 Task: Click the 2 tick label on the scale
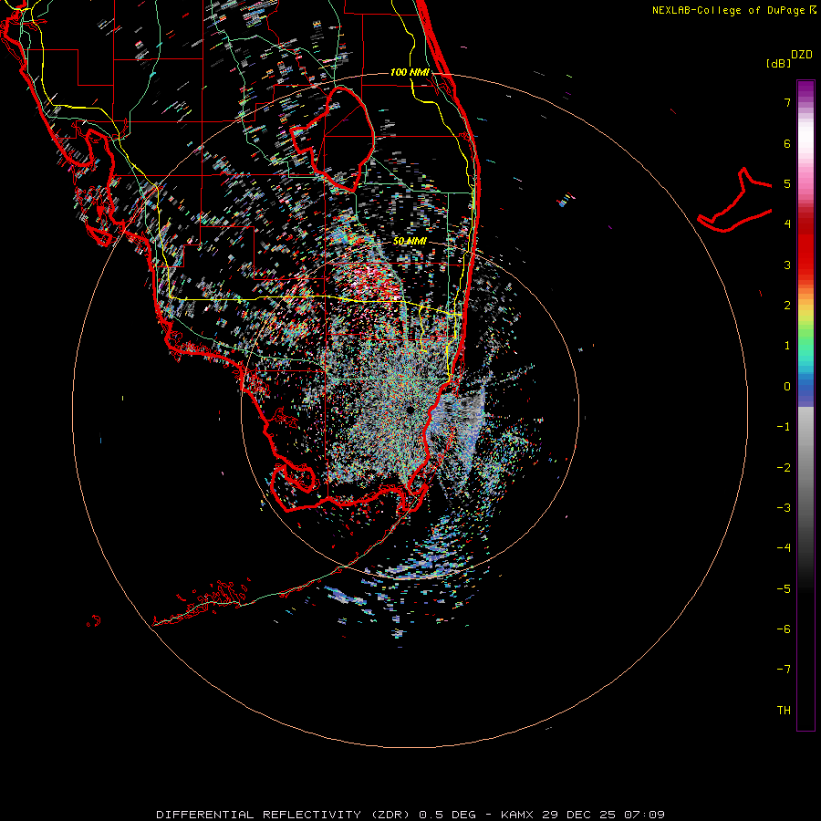click(787, 306)
